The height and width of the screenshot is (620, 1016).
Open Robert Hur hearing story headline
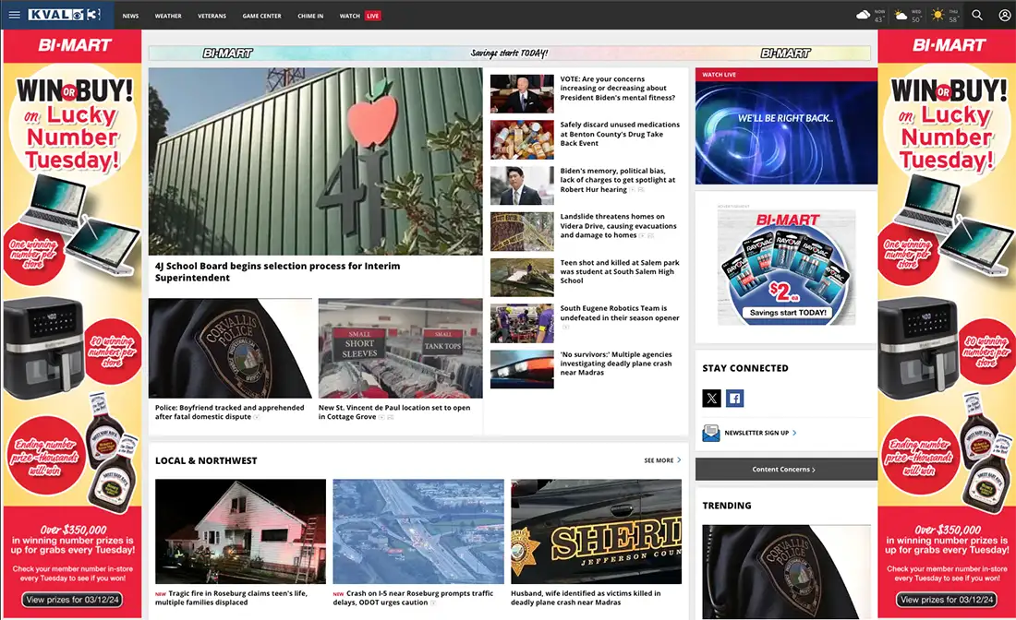click(618, 180)
